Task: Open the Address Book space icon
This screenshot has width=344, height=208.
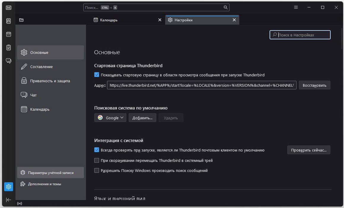Action: [9, 21]
